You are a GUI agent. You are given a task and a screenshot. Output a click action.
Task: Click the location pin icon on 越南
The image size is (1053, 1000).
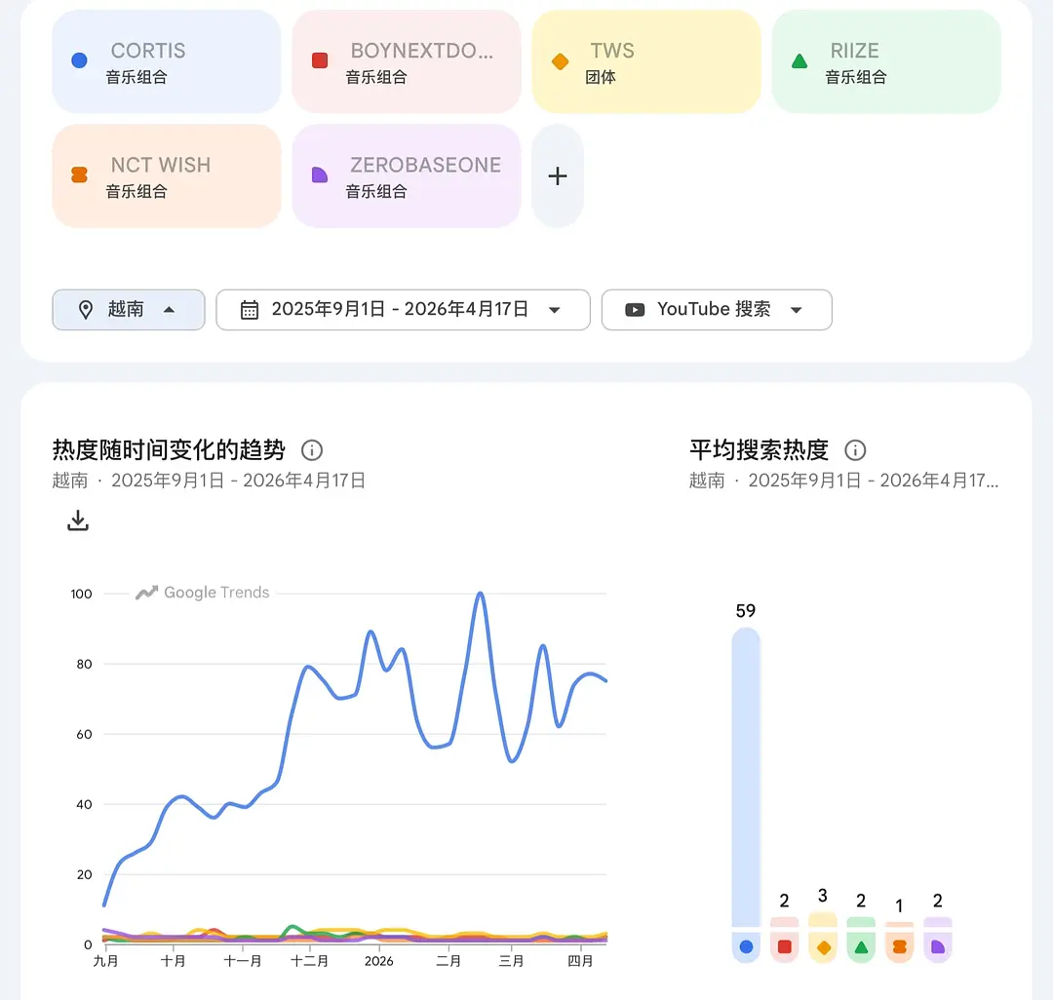85,310
